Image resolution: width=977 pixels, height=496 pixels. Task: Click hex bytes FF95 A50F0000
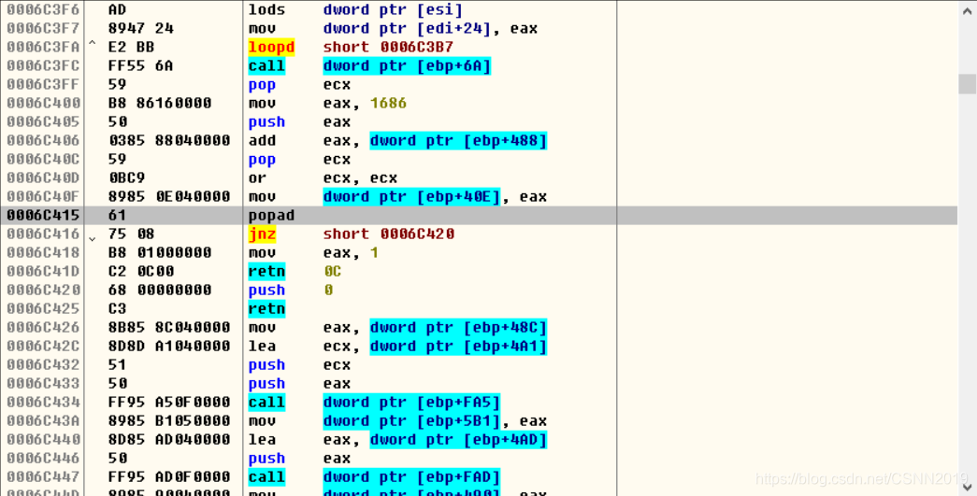click(169, 402)
